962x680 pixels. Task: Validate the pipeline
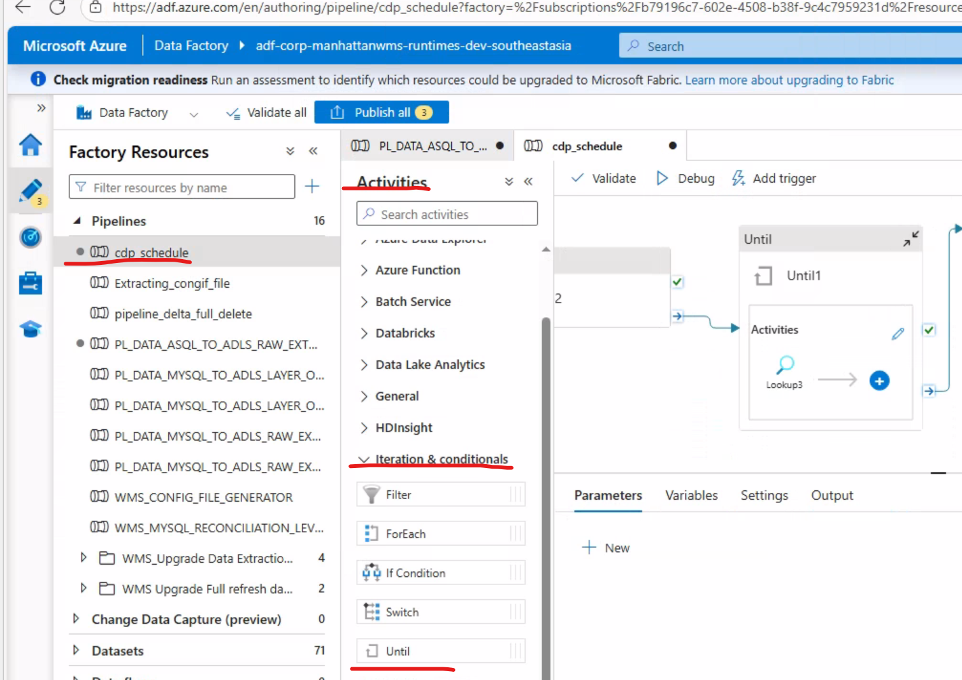tap(603, 178)
